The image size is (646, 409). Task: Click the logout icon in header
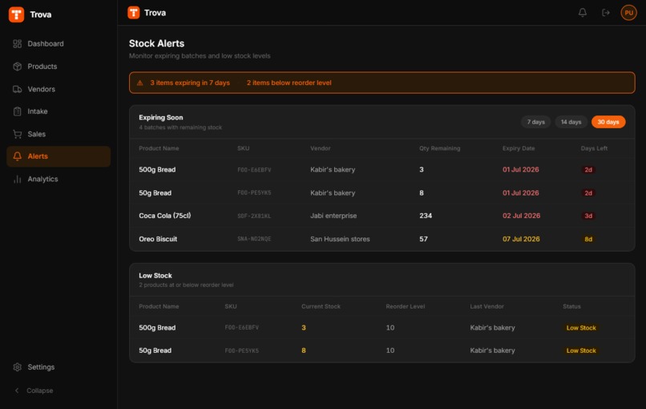(x=606, y=13)
